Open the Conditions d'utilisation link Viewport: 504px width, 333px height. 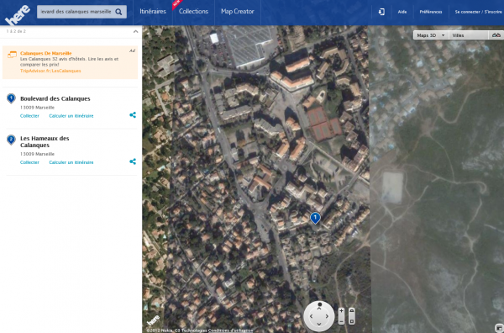pos(230,330)
